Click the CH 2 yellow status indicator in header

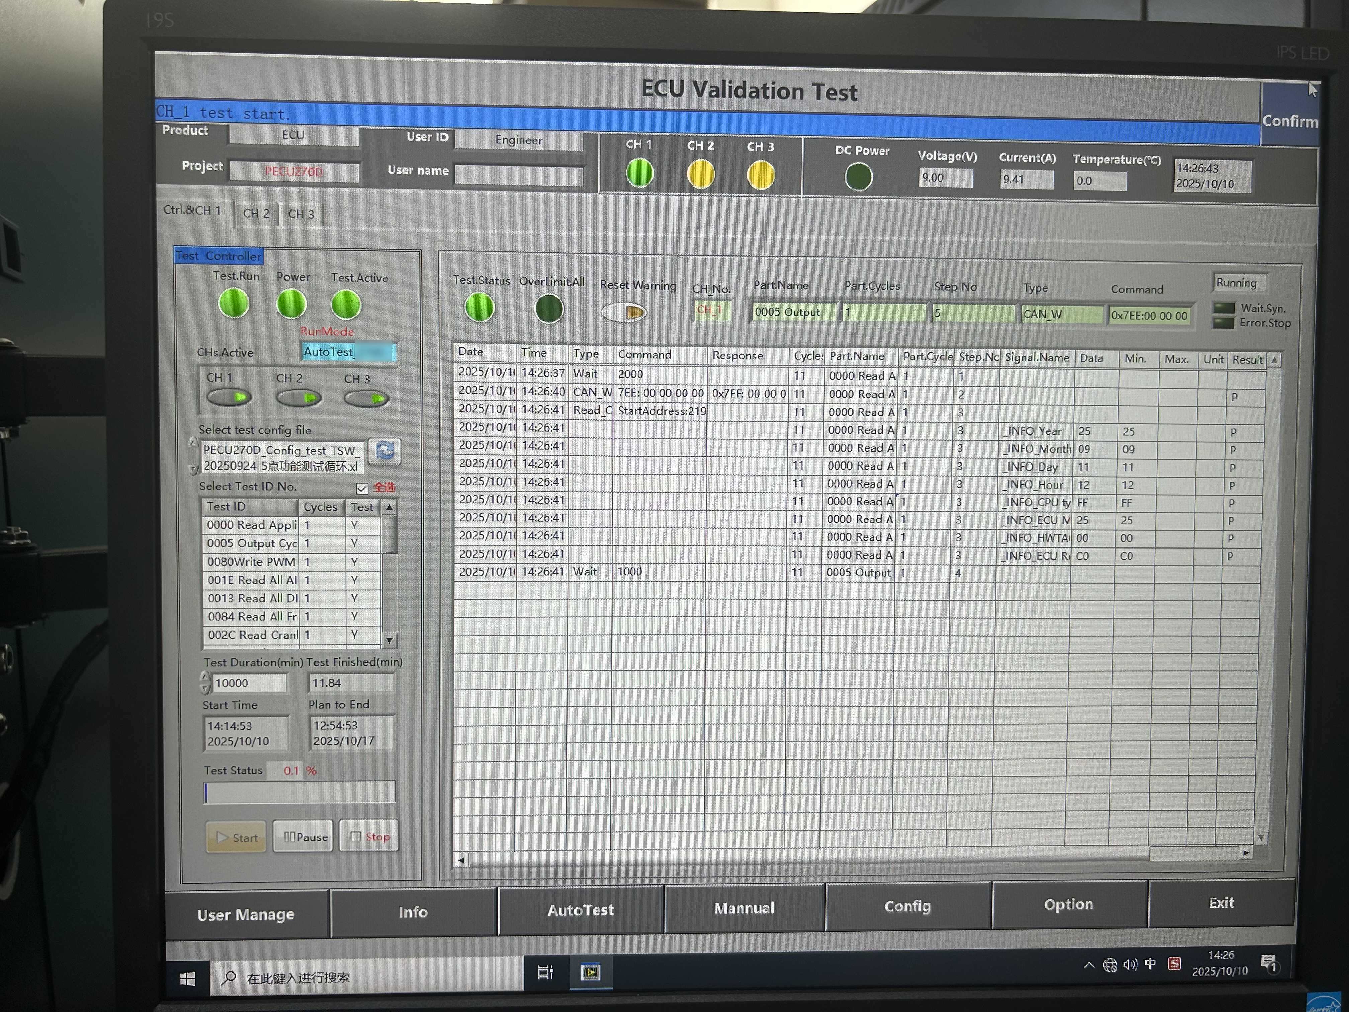[x=700, y=174]
